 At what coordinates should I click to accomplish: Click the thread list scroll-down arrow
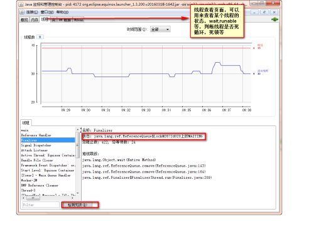[78, 193]
